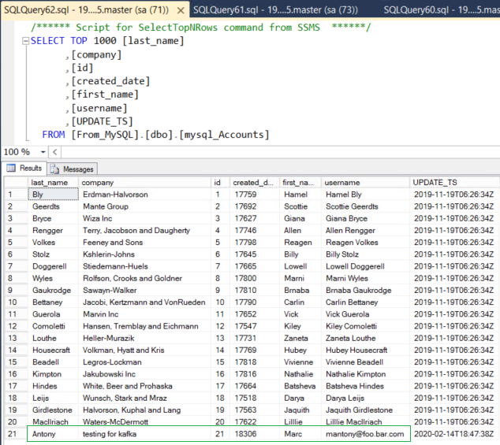Click the 'Scottie Geerdts' username cell
Screen dimensions: 500x445
(x=365, y=206)
